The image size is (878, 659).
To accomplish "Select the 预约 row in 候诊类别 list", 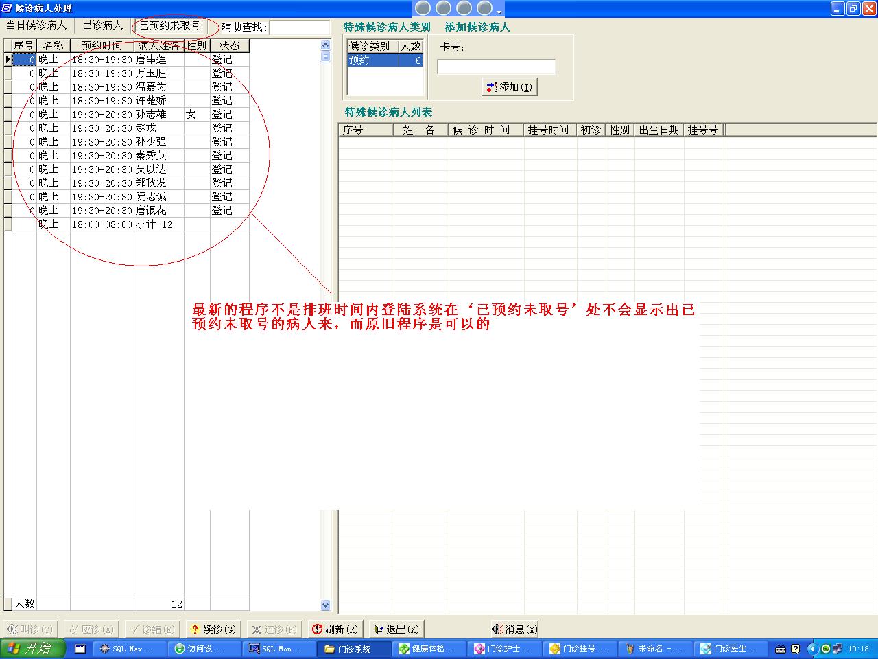I will pyautogui.click(x=385, y=60).
